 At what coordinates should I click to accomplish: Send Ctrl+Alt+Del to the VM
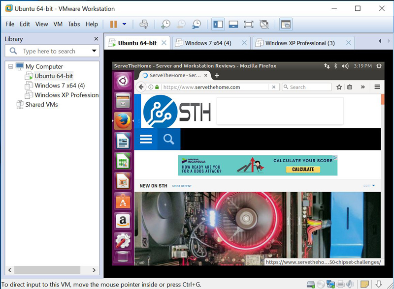(144, 25)
